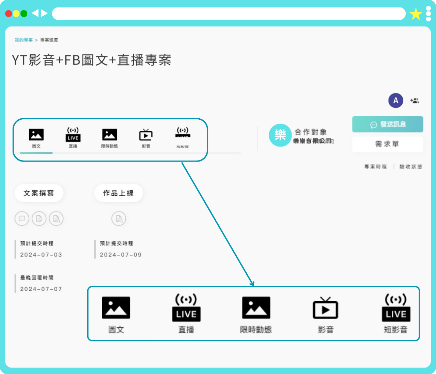Select the last LIVE tab, 短影音
Viewport: 436px width, 374px height.
(x=183, y=138)
